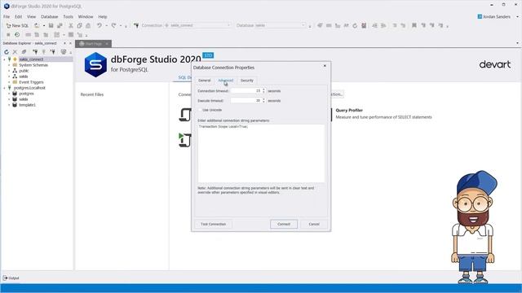Click the Stop square icon in second toolbar row
The image size is (522, 293).
coord(8,34)
